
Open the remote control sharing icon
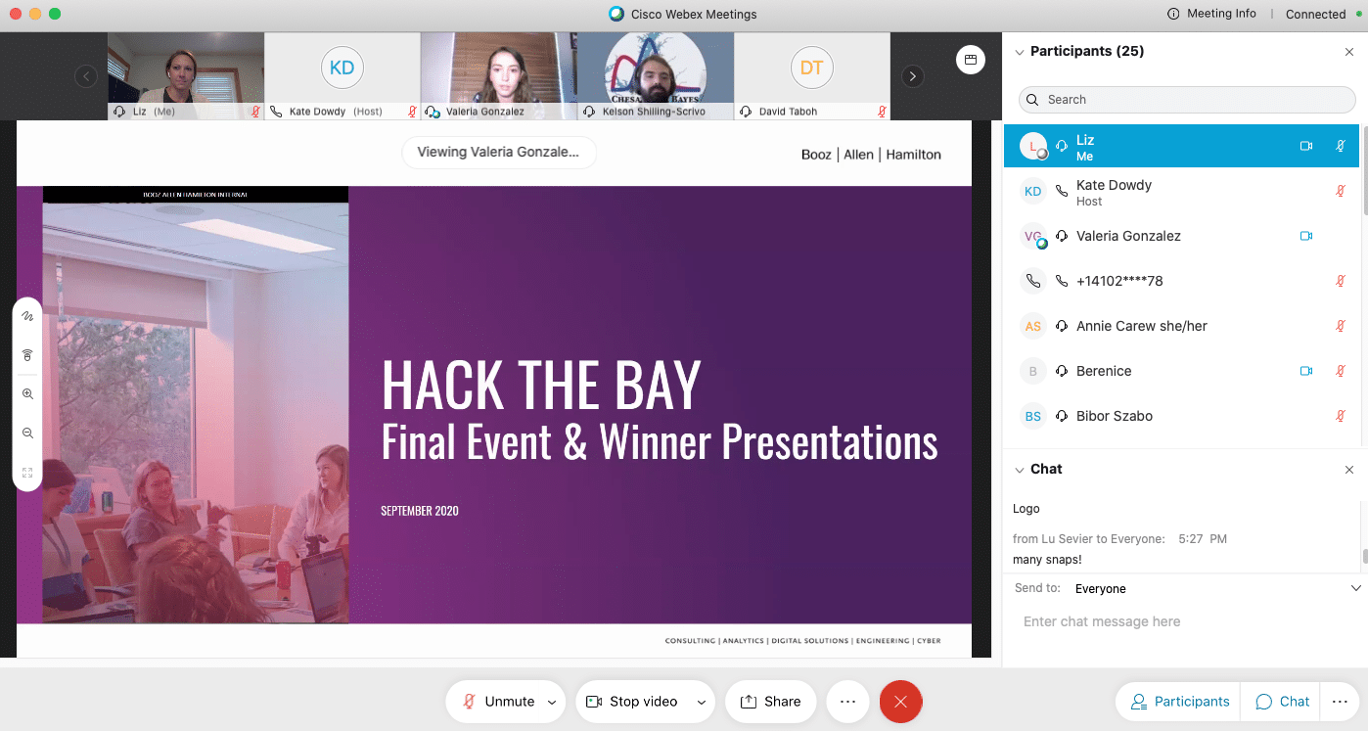click(x=27, y=355)
